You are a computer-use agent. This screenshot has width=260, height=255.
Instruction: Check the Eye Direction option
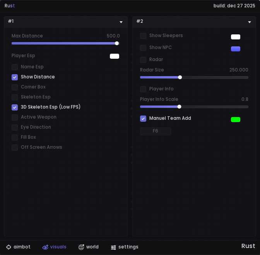pos(15,127)
